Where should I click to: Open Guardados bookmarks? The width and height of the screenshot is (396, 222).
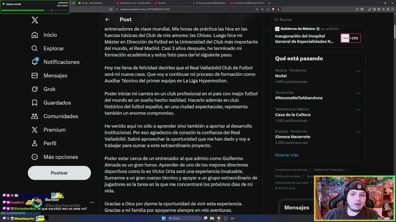click(x=51, y=103)
